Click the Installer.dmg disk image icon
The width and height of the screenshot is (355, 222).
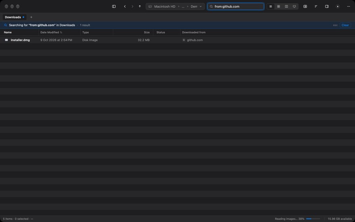point(6,40)
